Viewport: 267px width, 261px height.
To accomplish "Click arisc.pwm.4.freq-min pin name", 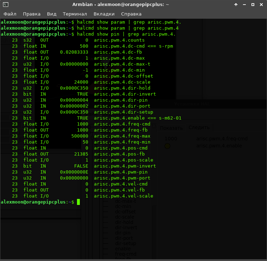I will [122, 142].
